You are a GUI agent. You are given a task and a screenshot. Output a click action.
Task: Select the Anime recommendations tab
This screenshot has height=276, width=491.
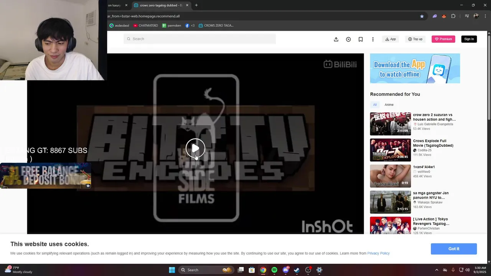point(389,105)
